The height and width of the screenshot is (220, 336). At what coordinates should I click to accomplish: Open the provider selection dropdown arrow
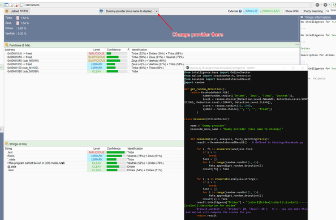[157, 11]
